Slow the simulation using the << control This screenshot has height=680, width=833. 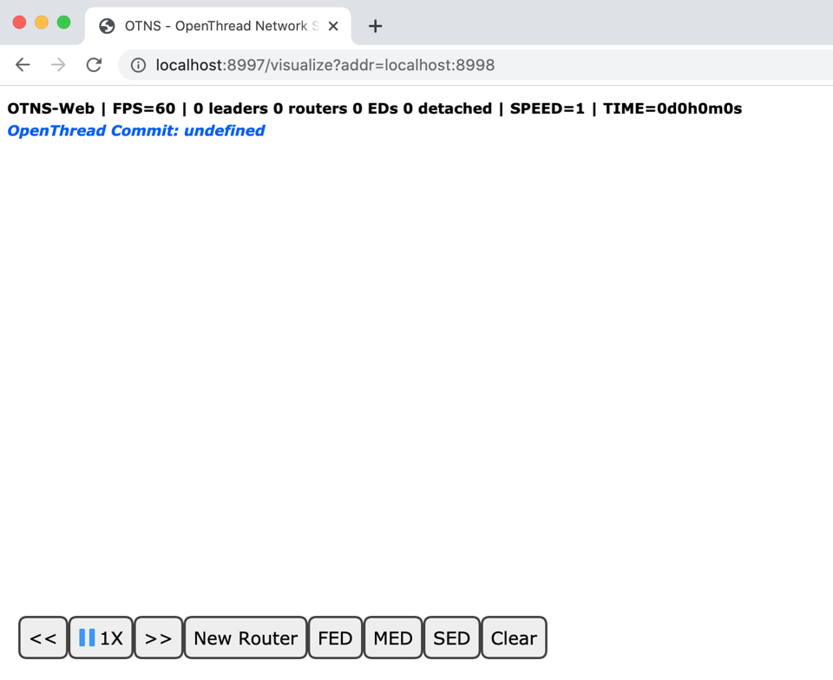point(43,637)
